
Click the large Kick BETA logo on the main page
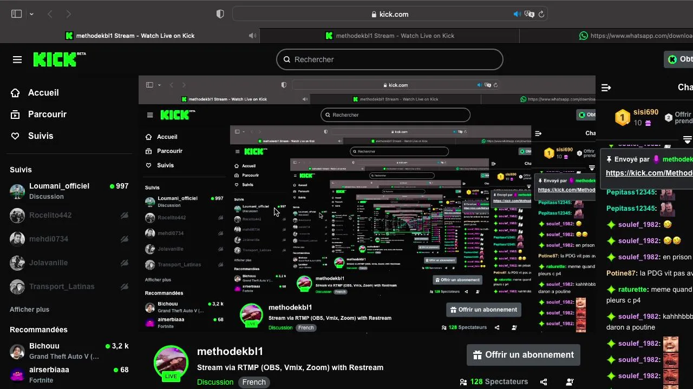59,59
